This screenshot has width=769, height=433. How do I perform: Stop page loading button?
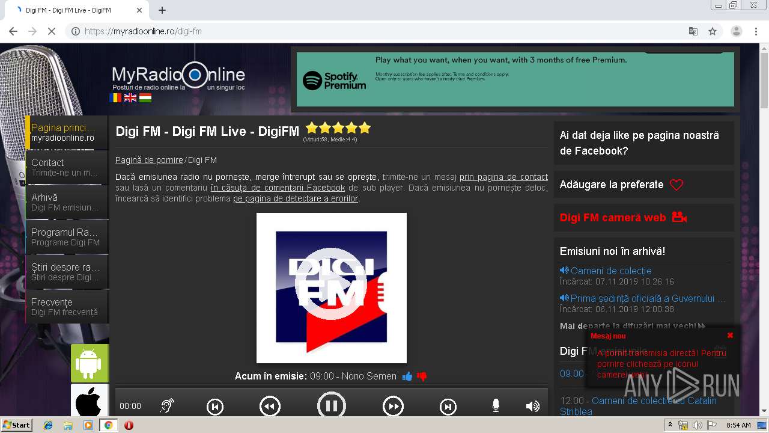[x=52, y=31]
